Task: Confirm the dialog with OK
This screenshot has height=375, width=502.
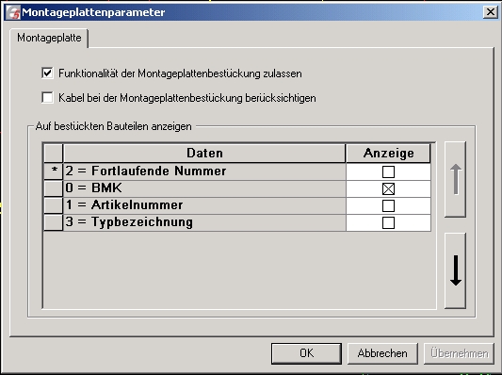Action: point(306,353)
